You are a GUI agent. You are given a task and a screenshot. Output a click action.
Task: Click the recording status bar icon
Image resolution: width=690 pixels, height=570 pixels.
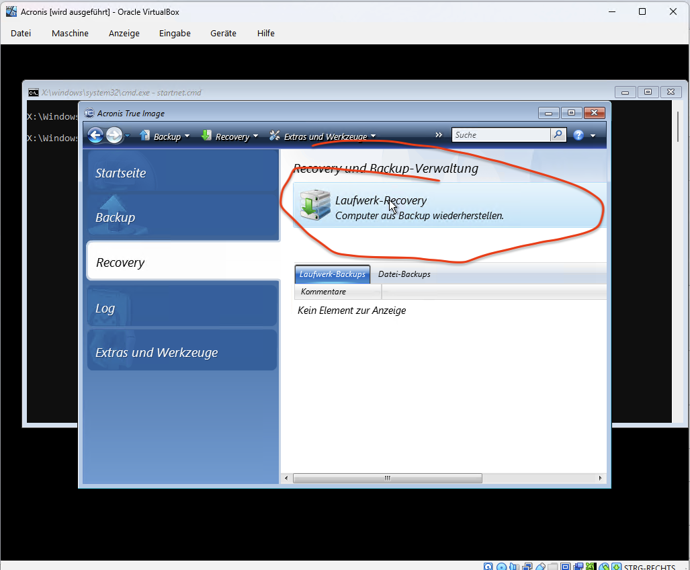click(x=578, y=567)
